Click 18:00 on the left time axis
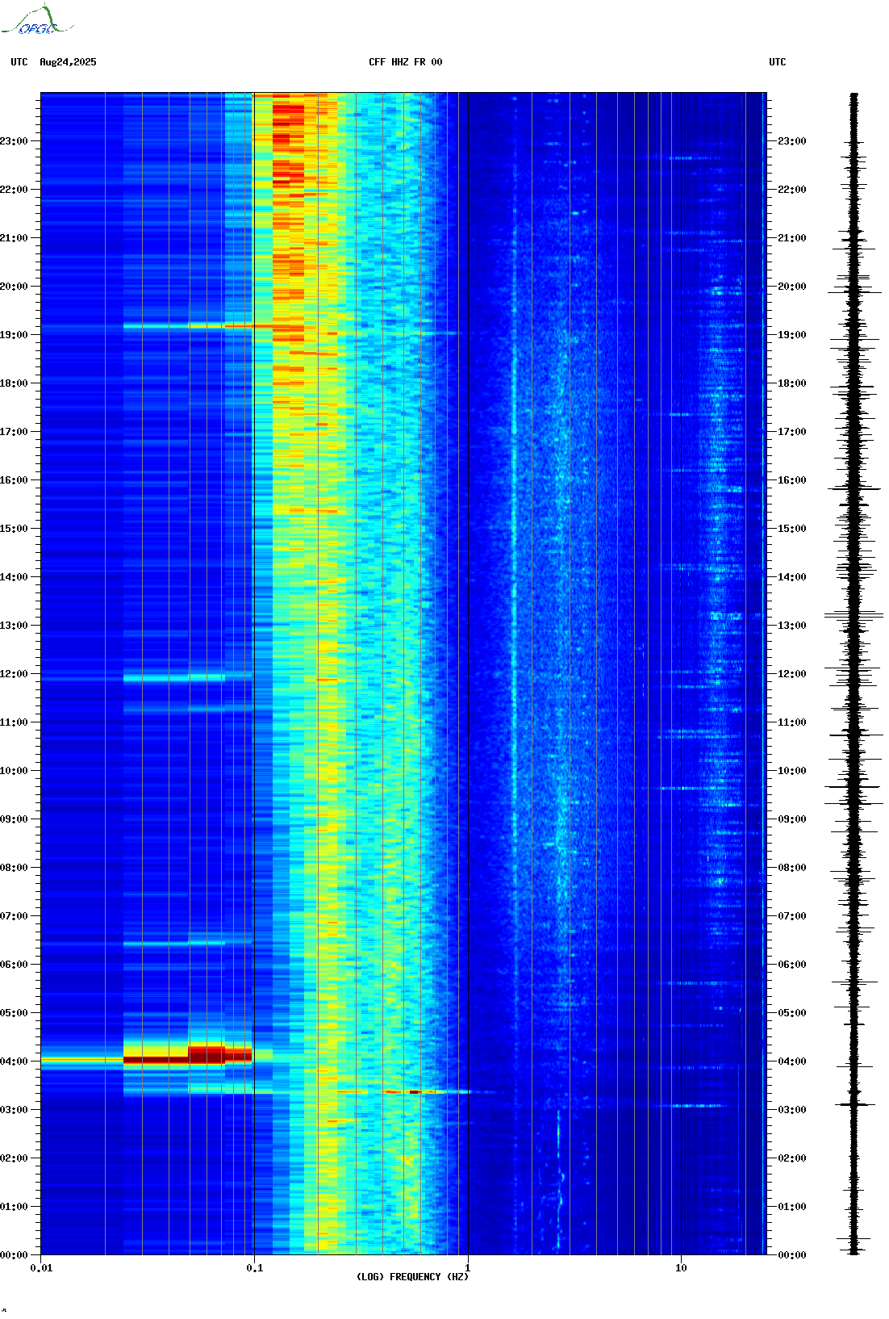The width and height of the screenshot is (889, 1319). (x=14, y=383)
